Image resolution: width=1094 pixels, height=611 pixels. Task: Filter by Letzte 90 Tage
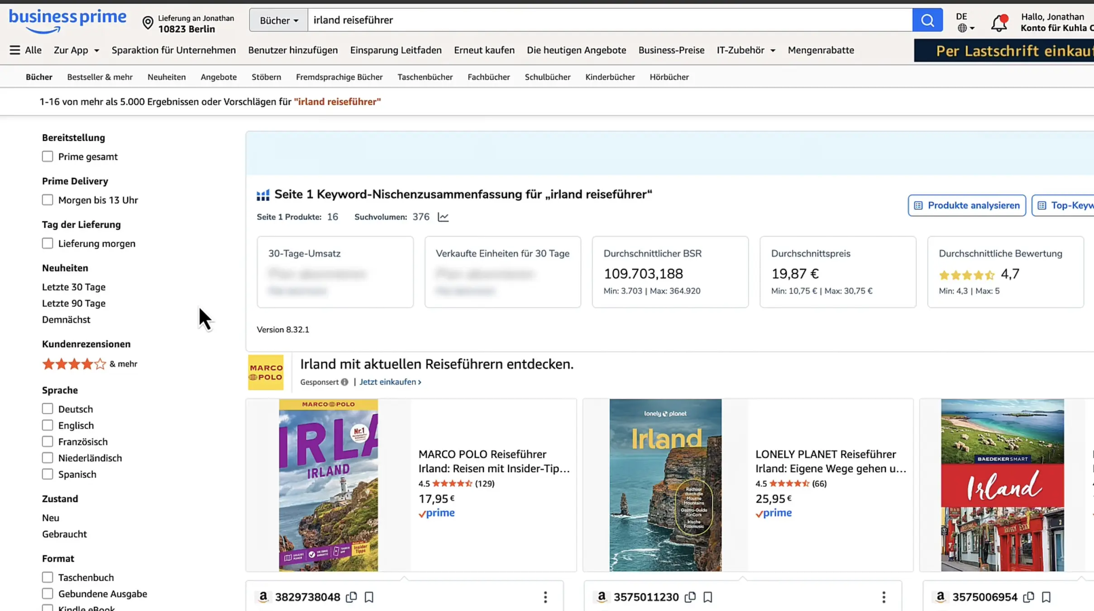74,303
